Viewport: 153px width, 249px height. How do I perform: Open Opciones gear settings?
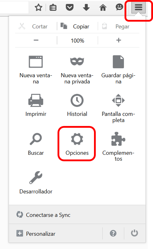[77, 144]
